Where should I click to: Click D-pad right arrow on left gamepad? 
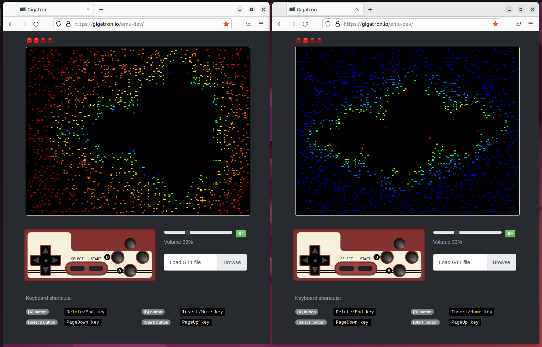pos(56,260)
